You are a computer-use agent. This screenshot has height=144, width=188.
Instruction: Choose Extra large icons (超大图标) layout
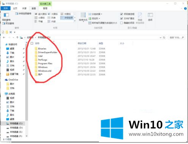tap(41, 14)
